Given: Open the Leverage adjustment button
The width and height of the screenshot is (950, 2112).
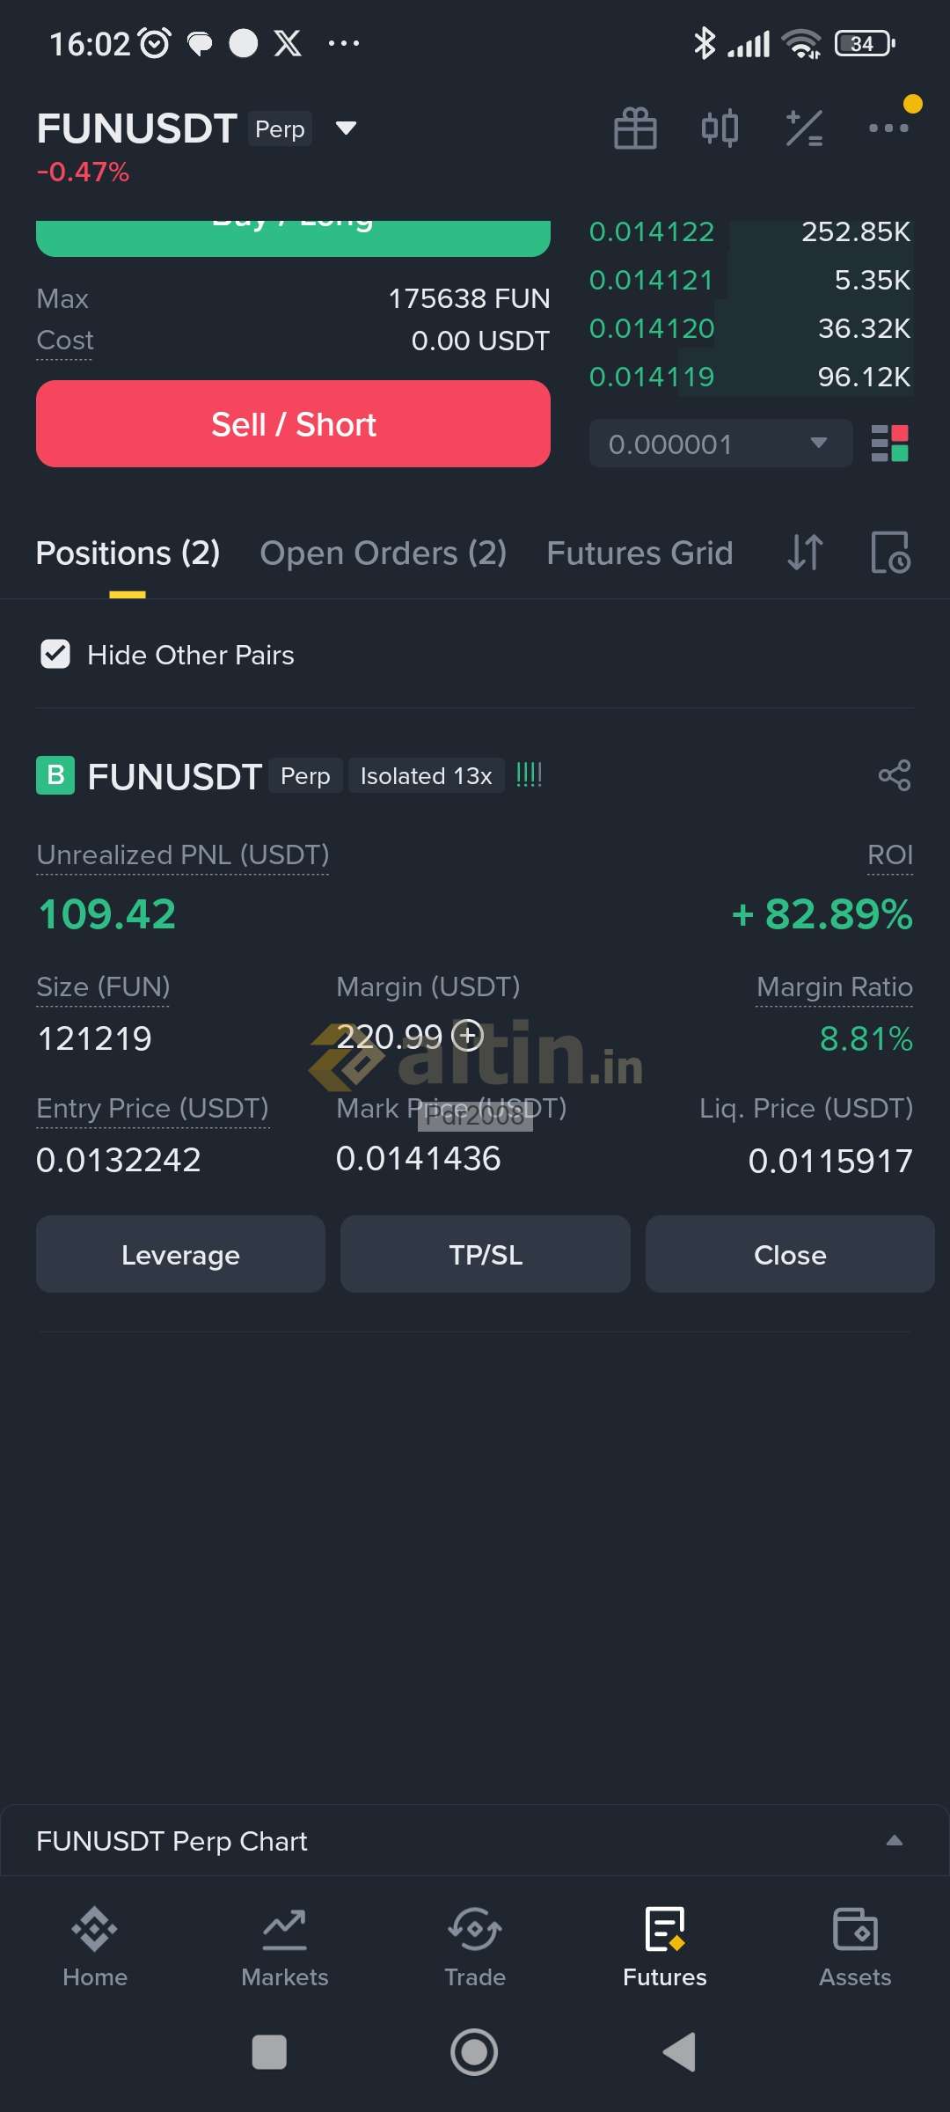Looking at the screenshot, I should click(x=180, y=1254).
